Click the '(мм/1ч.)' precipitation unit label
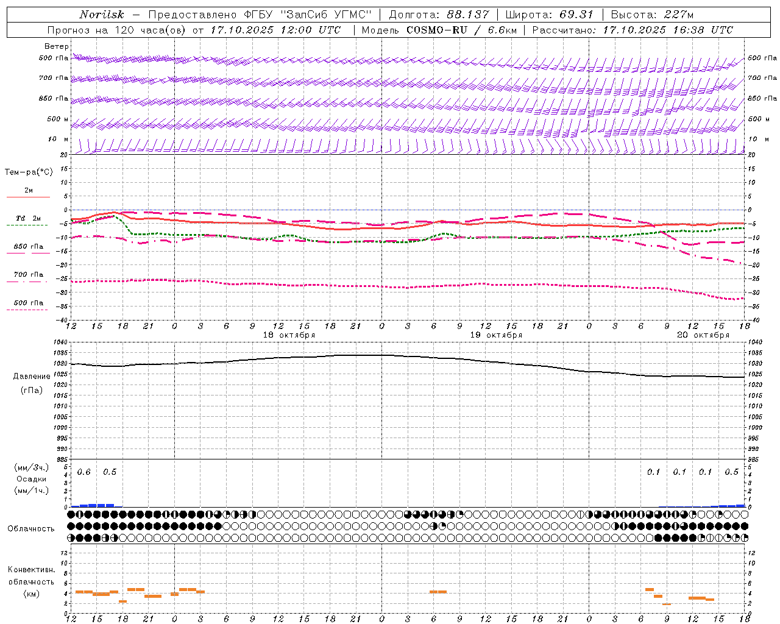780x624 pixels. pos(31,491)
